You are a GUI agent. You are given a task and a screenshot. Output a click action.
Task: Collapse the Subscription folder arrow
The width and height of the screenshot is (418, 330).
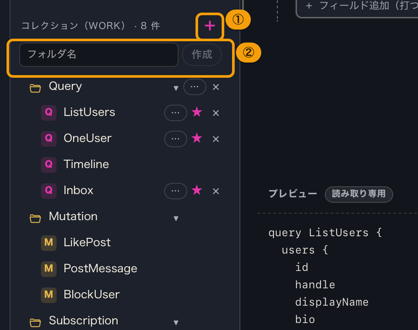(x=176, y=323)
